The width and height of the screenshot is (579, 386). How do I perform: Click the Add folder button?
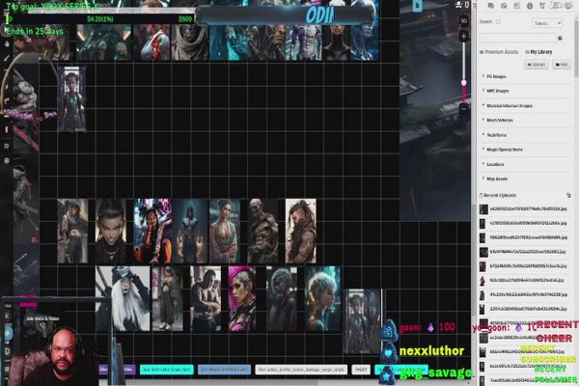click(562, 65)
